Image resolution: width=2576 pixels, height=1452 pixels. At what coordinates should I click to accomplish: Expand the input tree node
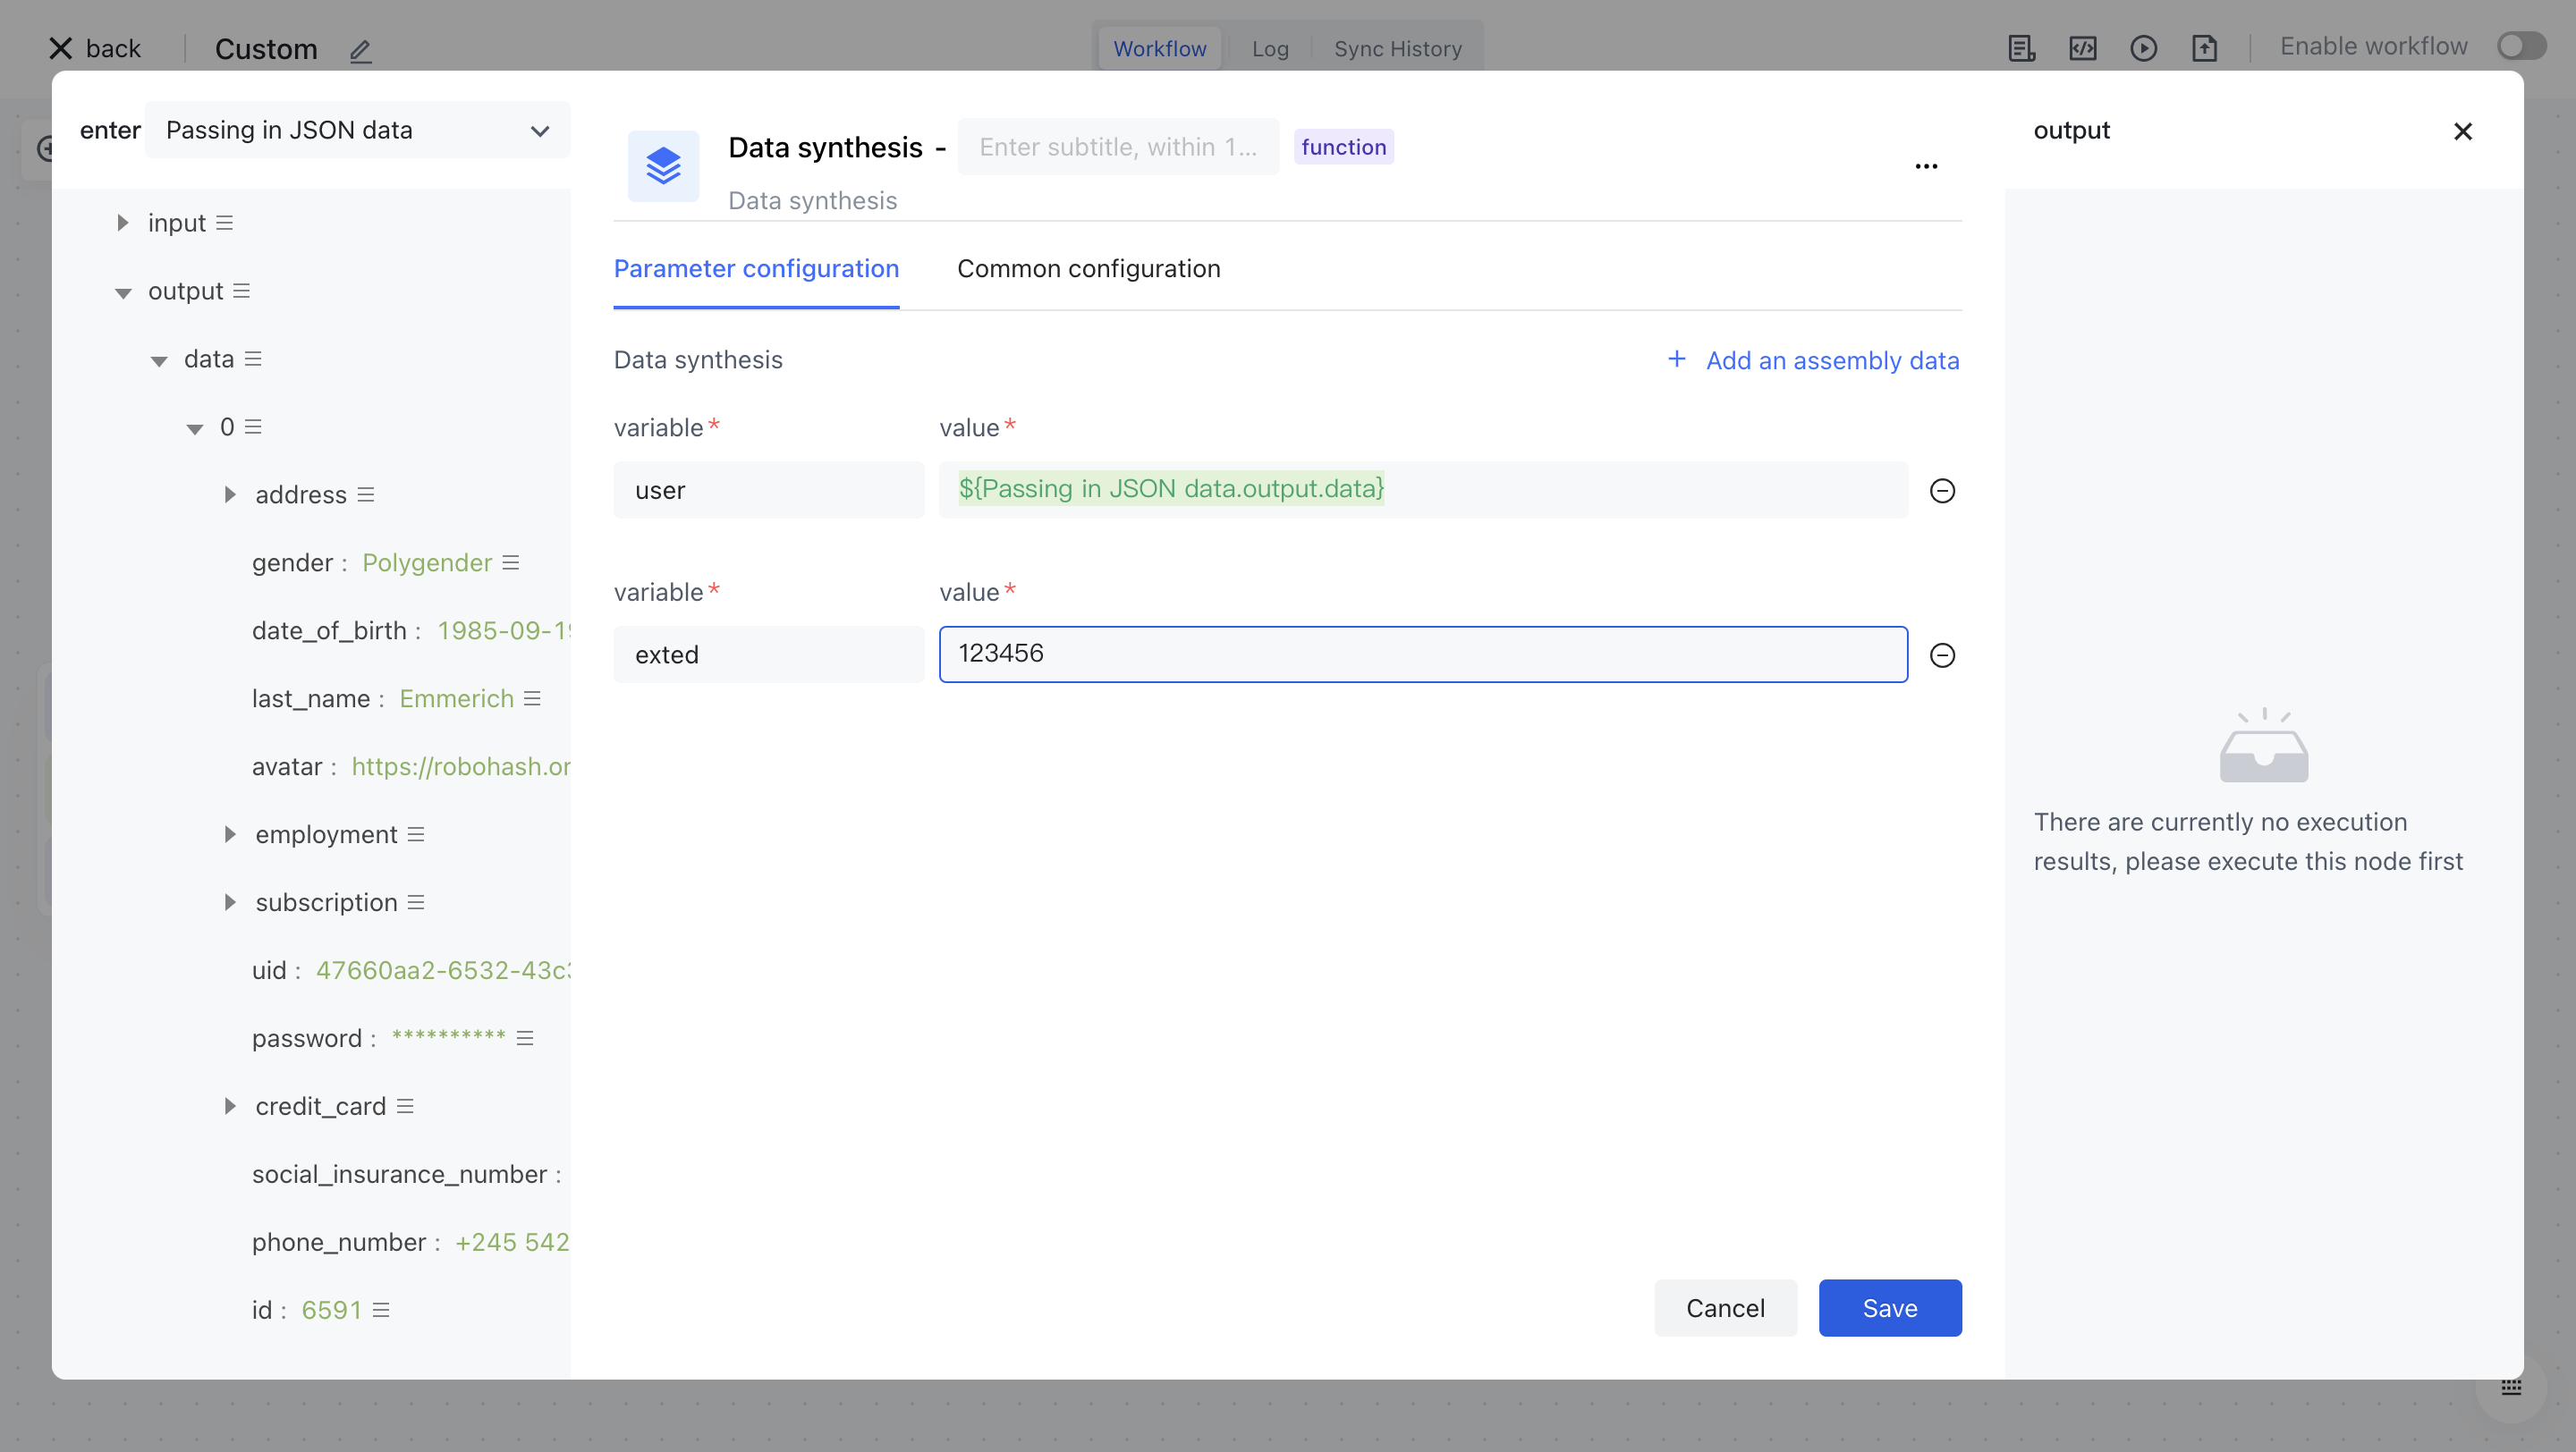point(122,223)
